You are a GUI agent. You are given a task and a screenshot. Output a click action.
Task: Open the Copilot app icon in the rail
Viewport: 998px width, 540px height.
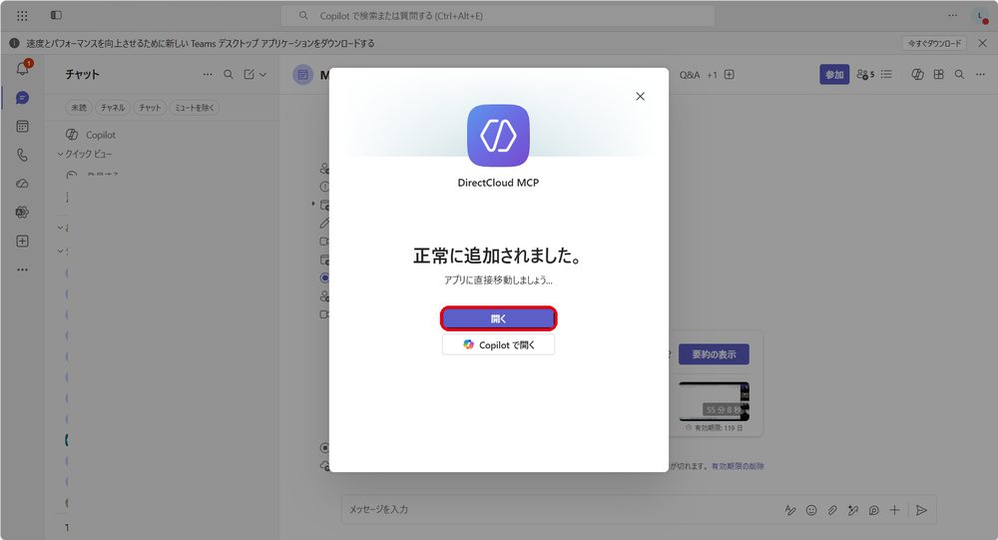[22, 212]
